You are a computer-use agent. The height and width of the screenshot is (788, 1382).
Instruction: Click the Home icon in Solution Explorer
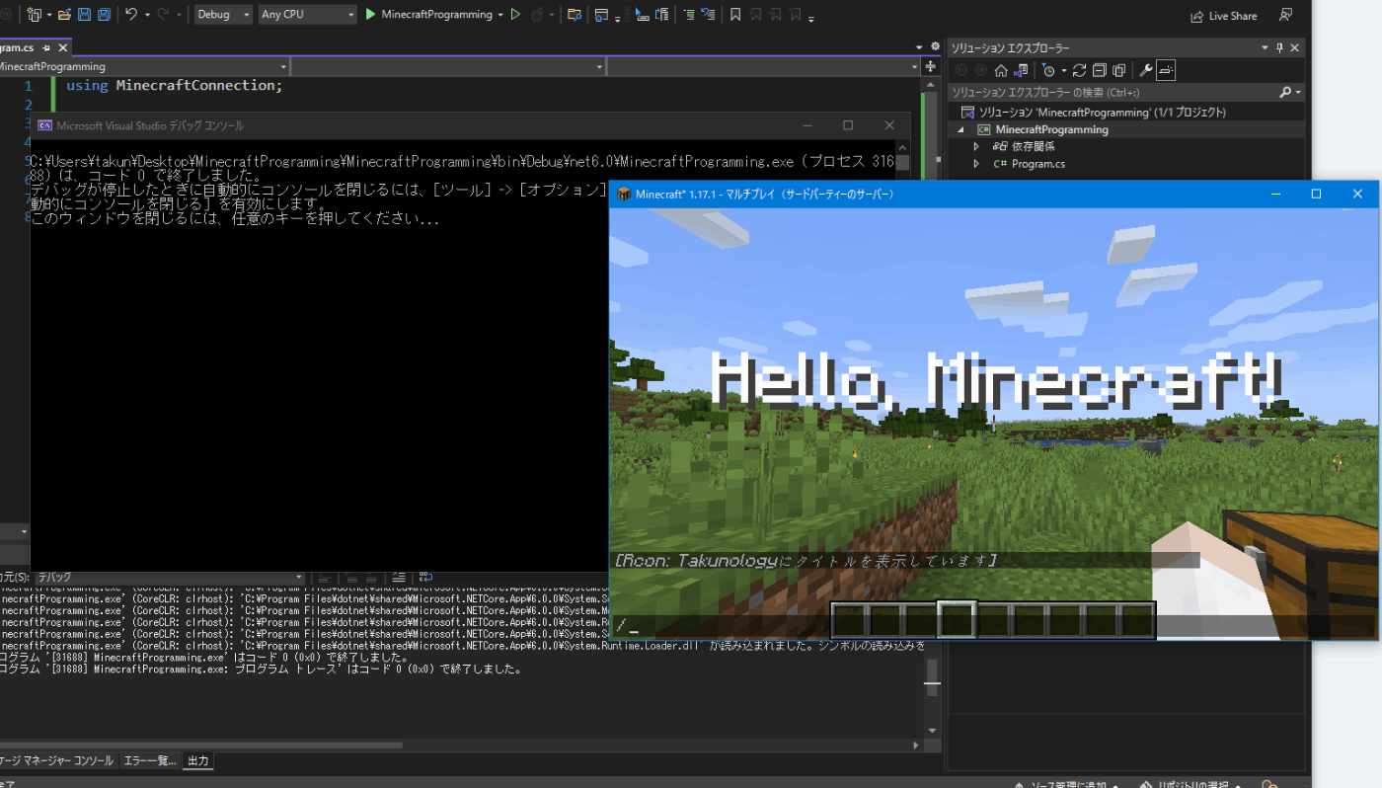click(1001, 70)
